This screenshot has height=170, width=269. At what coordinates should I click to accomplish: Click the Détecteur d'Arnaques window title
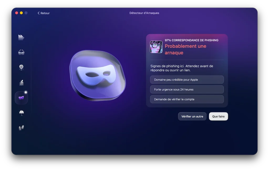click(x=144, y=13)
